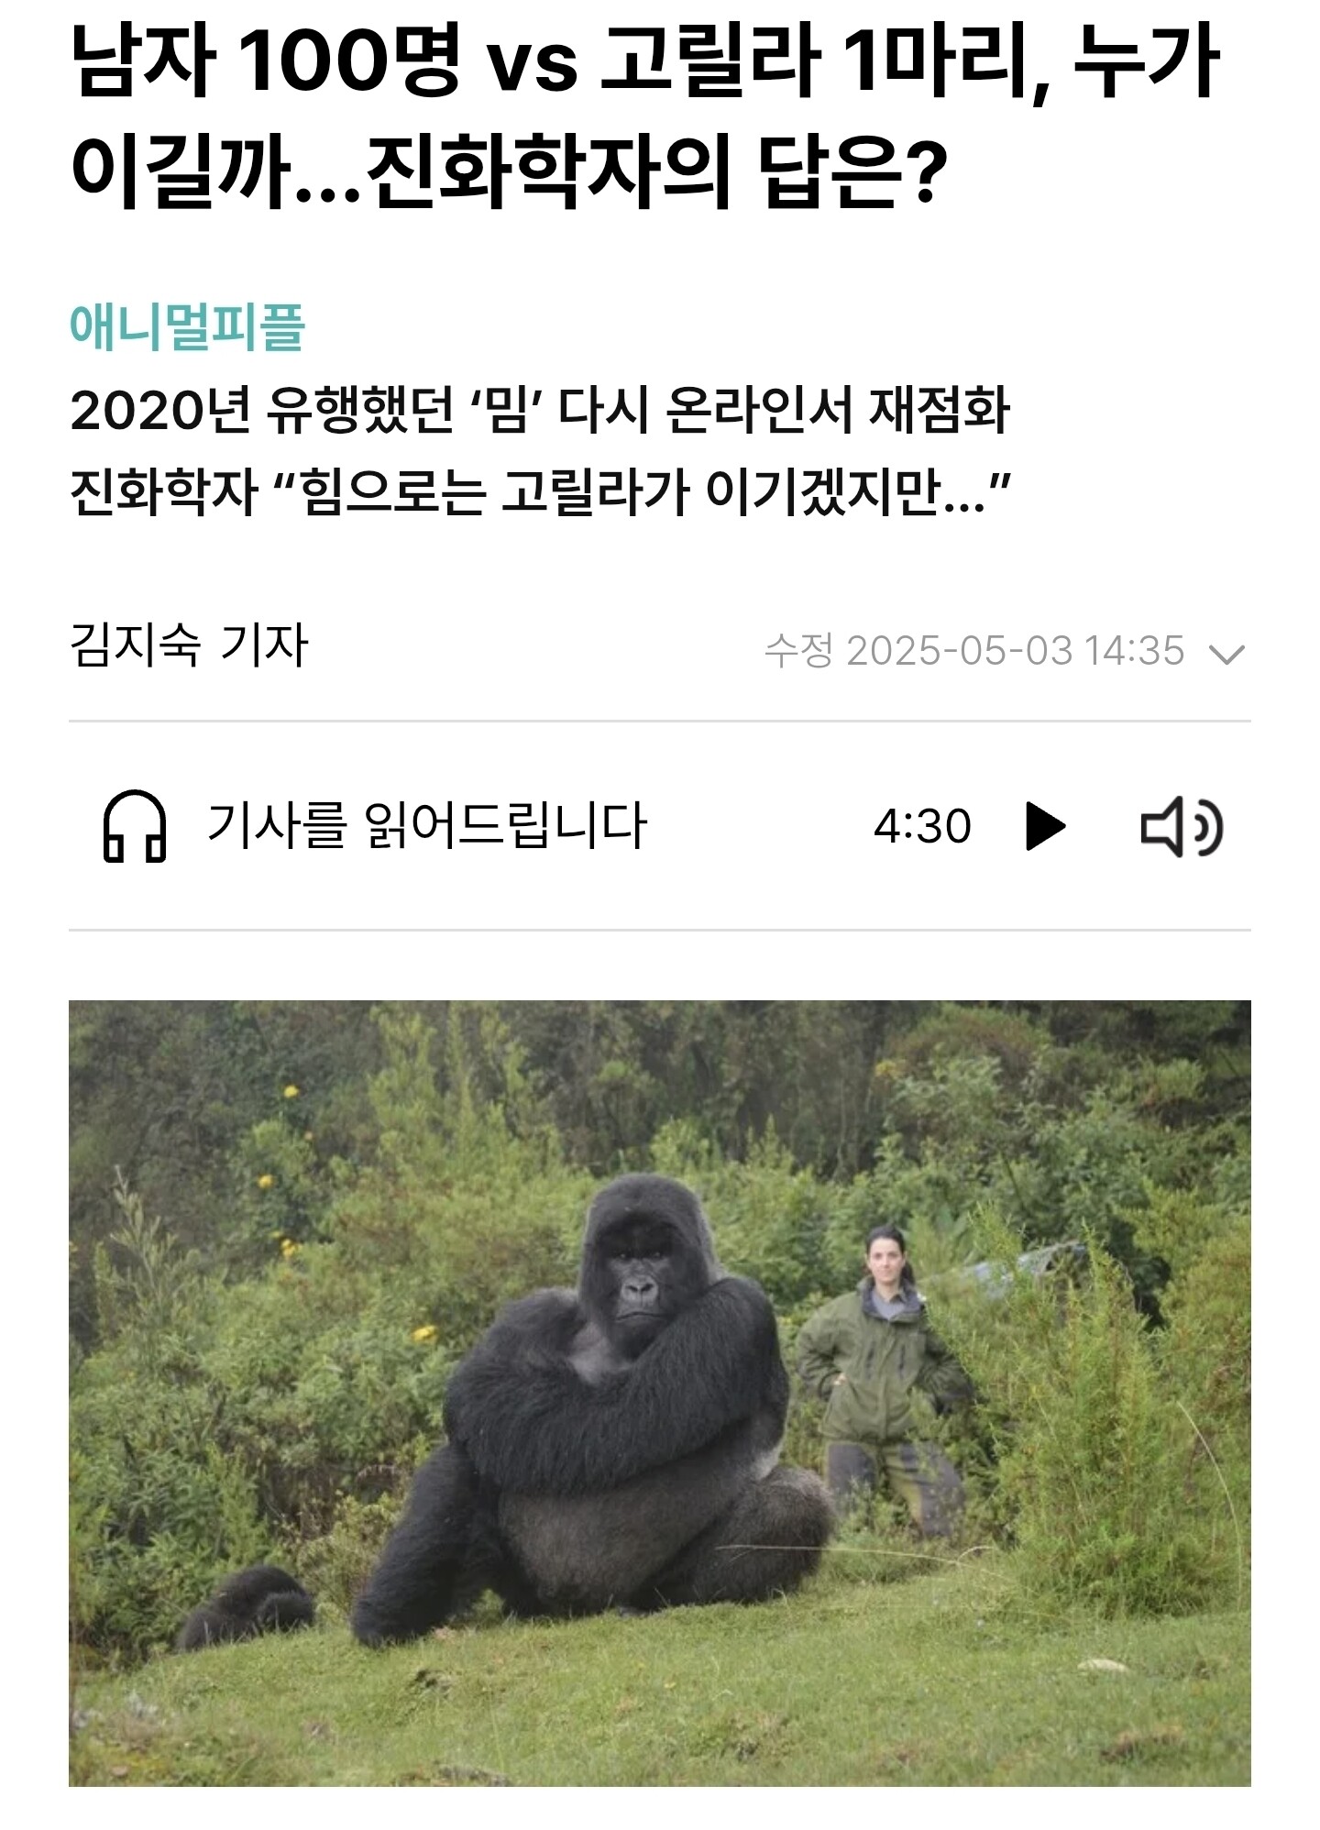Image resolution: width=1320 pixels, height=1830 pixels.
Task: Tap the headphones listen icon
Action: tap(134, 826)
